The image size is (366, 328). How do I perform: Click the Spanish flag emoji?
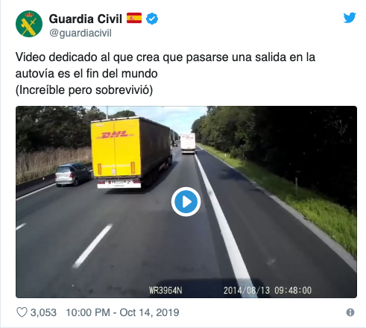pos(134,18)
